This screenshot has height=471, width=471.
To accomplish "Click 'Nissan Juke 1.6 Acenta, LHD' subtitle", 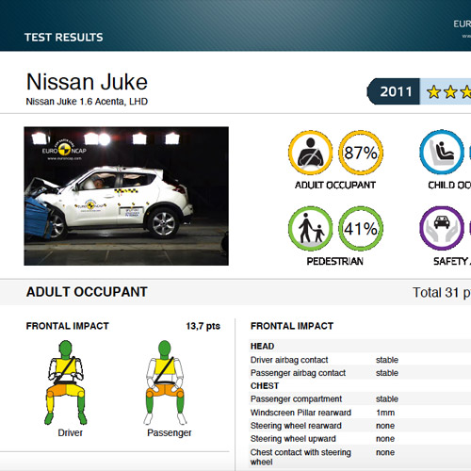I will (87, 102).
